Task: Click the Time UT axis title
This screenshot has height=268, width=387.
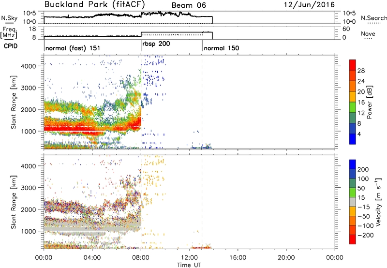Action: pos(189,265)
